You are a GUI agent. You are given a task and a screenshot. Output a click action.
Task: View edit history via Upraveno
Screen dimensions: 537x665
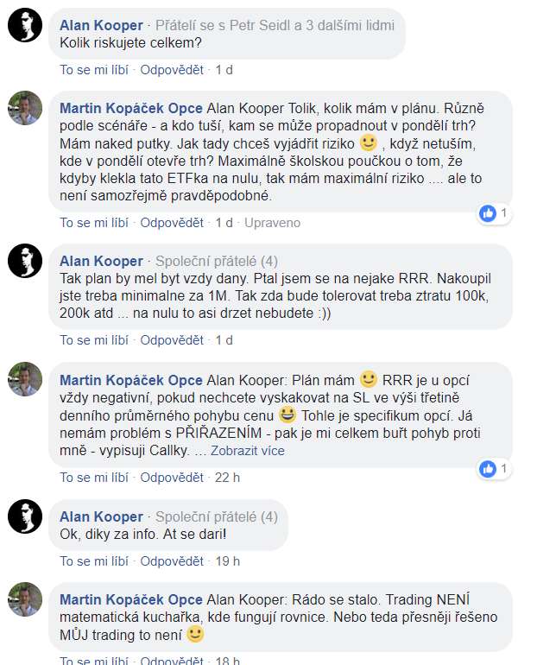[272, 223]
